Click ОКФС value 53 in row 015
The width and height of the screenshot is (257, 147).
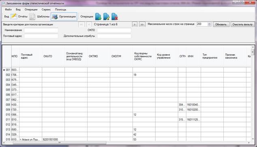pos(144,139)
